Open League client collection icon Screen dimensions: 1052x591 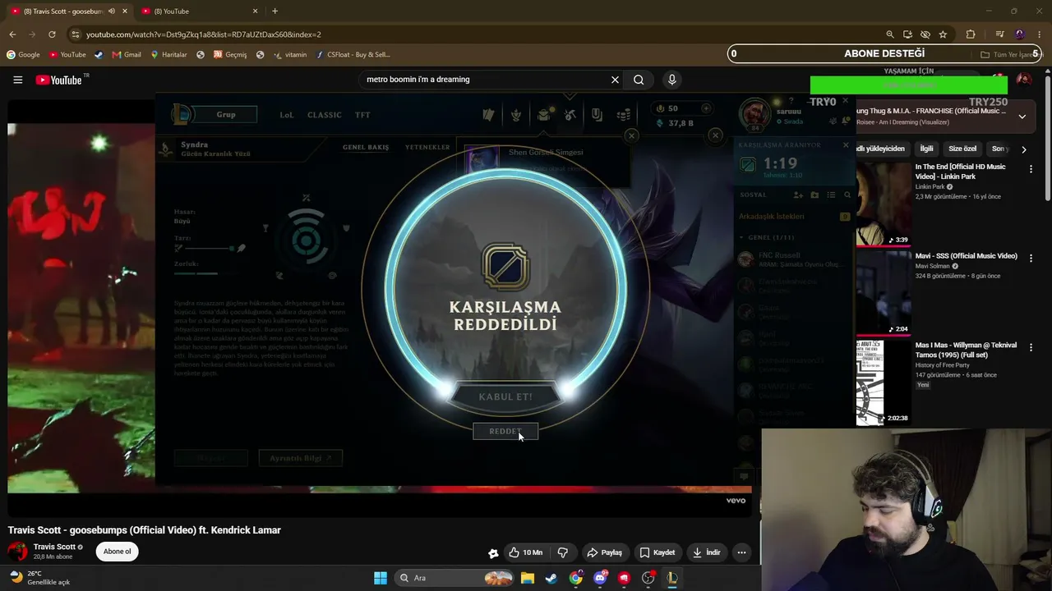pos(543,115)
